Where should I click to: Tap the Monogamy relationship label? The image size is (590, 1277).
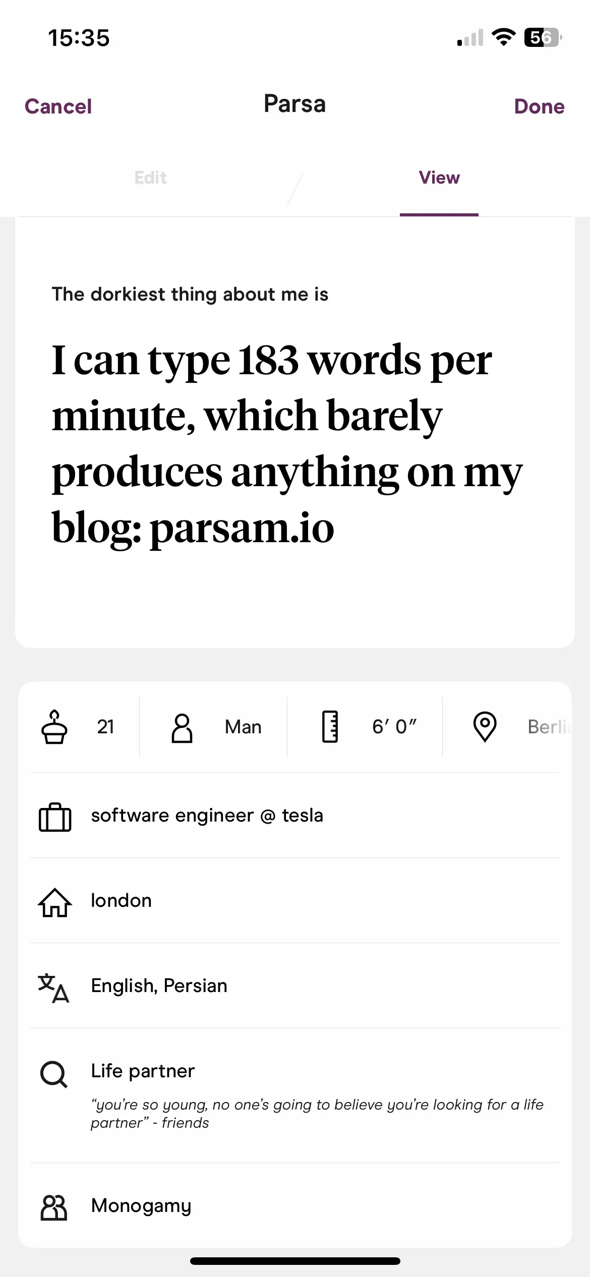[141, 1206]
